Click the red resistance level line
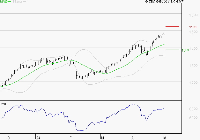Viewport: 200px width, 140px height. 172,27
